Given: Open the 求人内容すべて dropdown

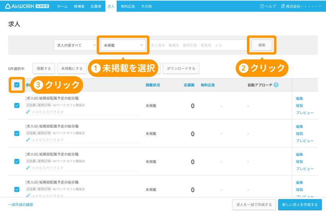Looking at the screenshot, I should (76, 45).
